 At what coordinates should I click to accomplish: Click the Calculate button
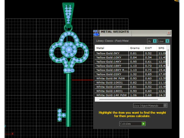(132, 124)
